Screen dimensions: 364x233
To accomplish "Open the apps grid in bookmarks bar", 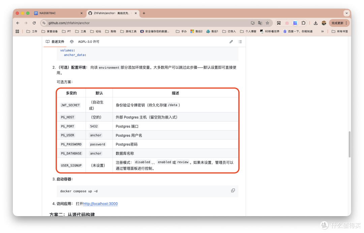I will coord(17,31).
